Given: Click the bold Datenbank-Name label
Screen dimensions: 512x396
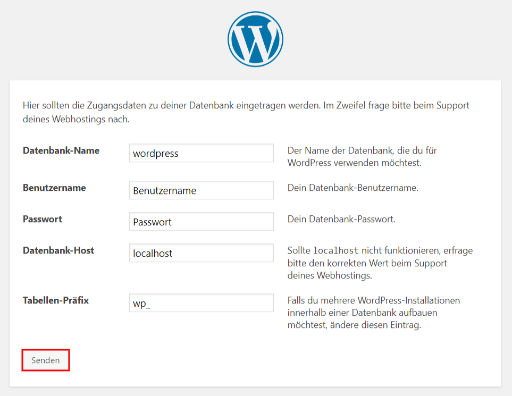Looking at the screenshot, I should pyautogui.click(x=61, y=150).
